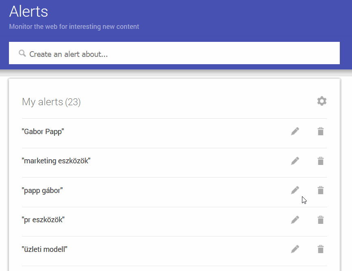Delete the "Gabor Papp" alert
This screenshot has height=271, width=352.
(x=321, y=131)
